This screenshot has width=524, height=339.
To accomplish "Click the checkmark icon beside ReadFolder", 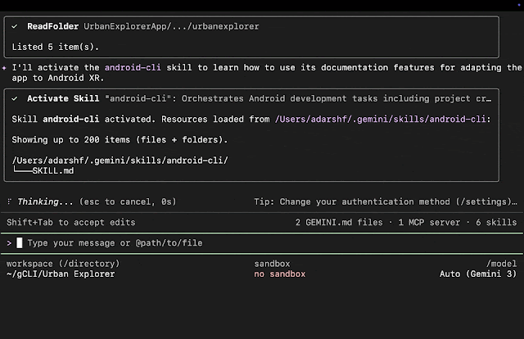I will click(x=15, y=26).
